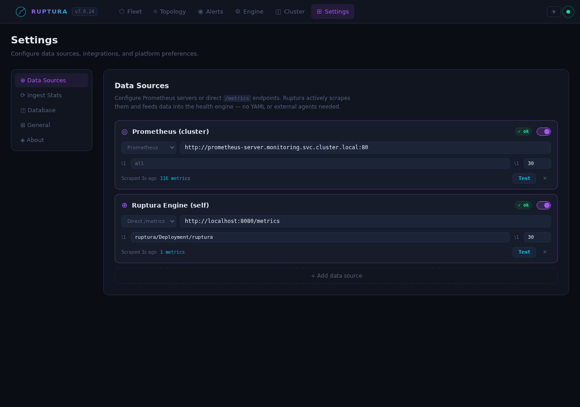Image resolution: width=580 pixels, height=407 pixels.
Task: Toggle light theme with sun icon
Action: pyautogui.click(x=554, y=12)
